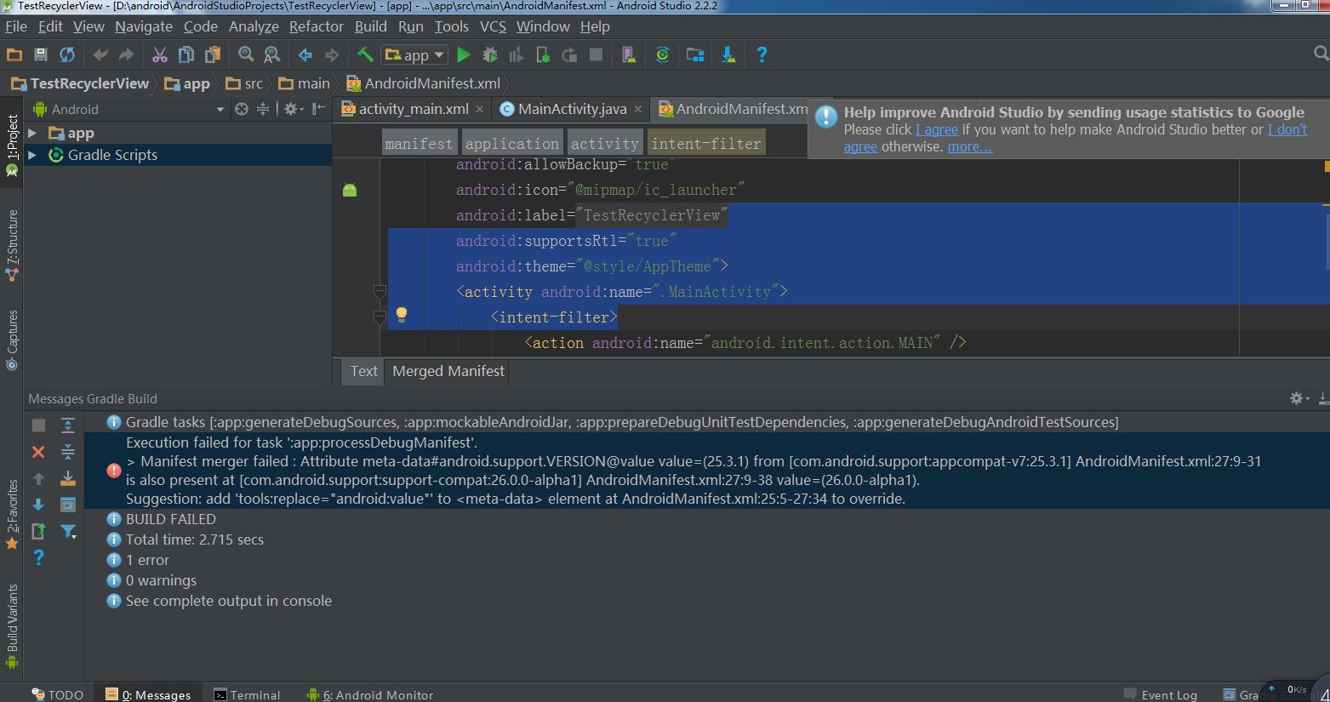Save all files with the floppy icon
The height and width of the screenshot is (702, 1330).
(x=40, y=55)
